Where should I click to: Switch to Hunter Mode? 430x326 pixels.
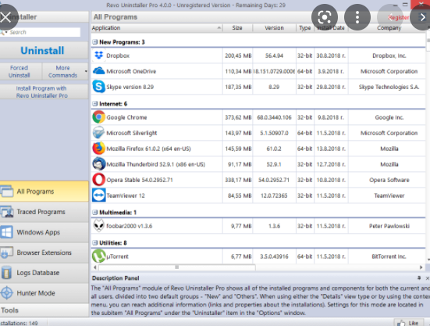(44, 293)
